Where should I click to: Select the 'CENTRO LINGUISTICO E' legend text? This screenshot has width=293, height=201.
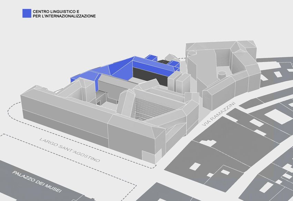(56, 11)
